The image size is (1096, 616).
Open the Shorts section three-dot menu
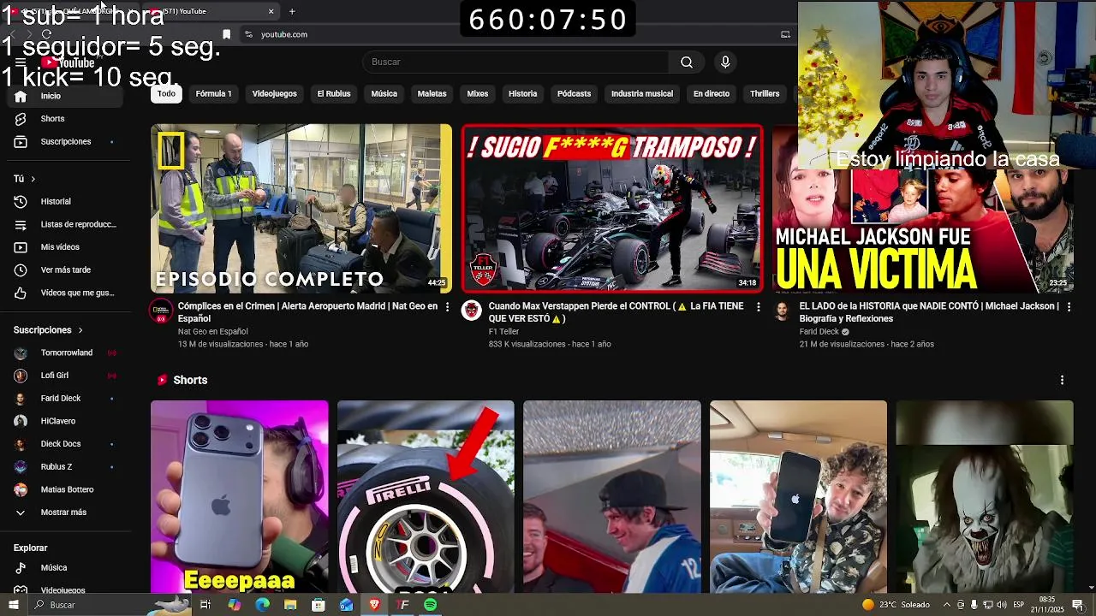[1063, 380]
